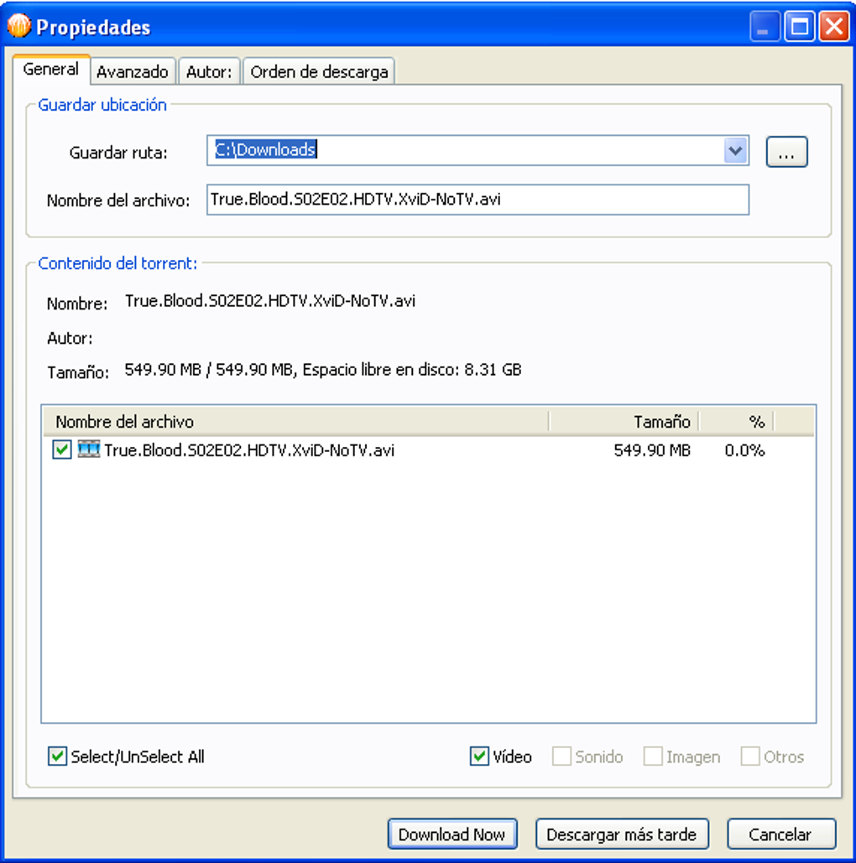Open the Guardar ruta dropdown arrow
The width and height of the screenshot is (856, 863).
(x=735, y=150)
